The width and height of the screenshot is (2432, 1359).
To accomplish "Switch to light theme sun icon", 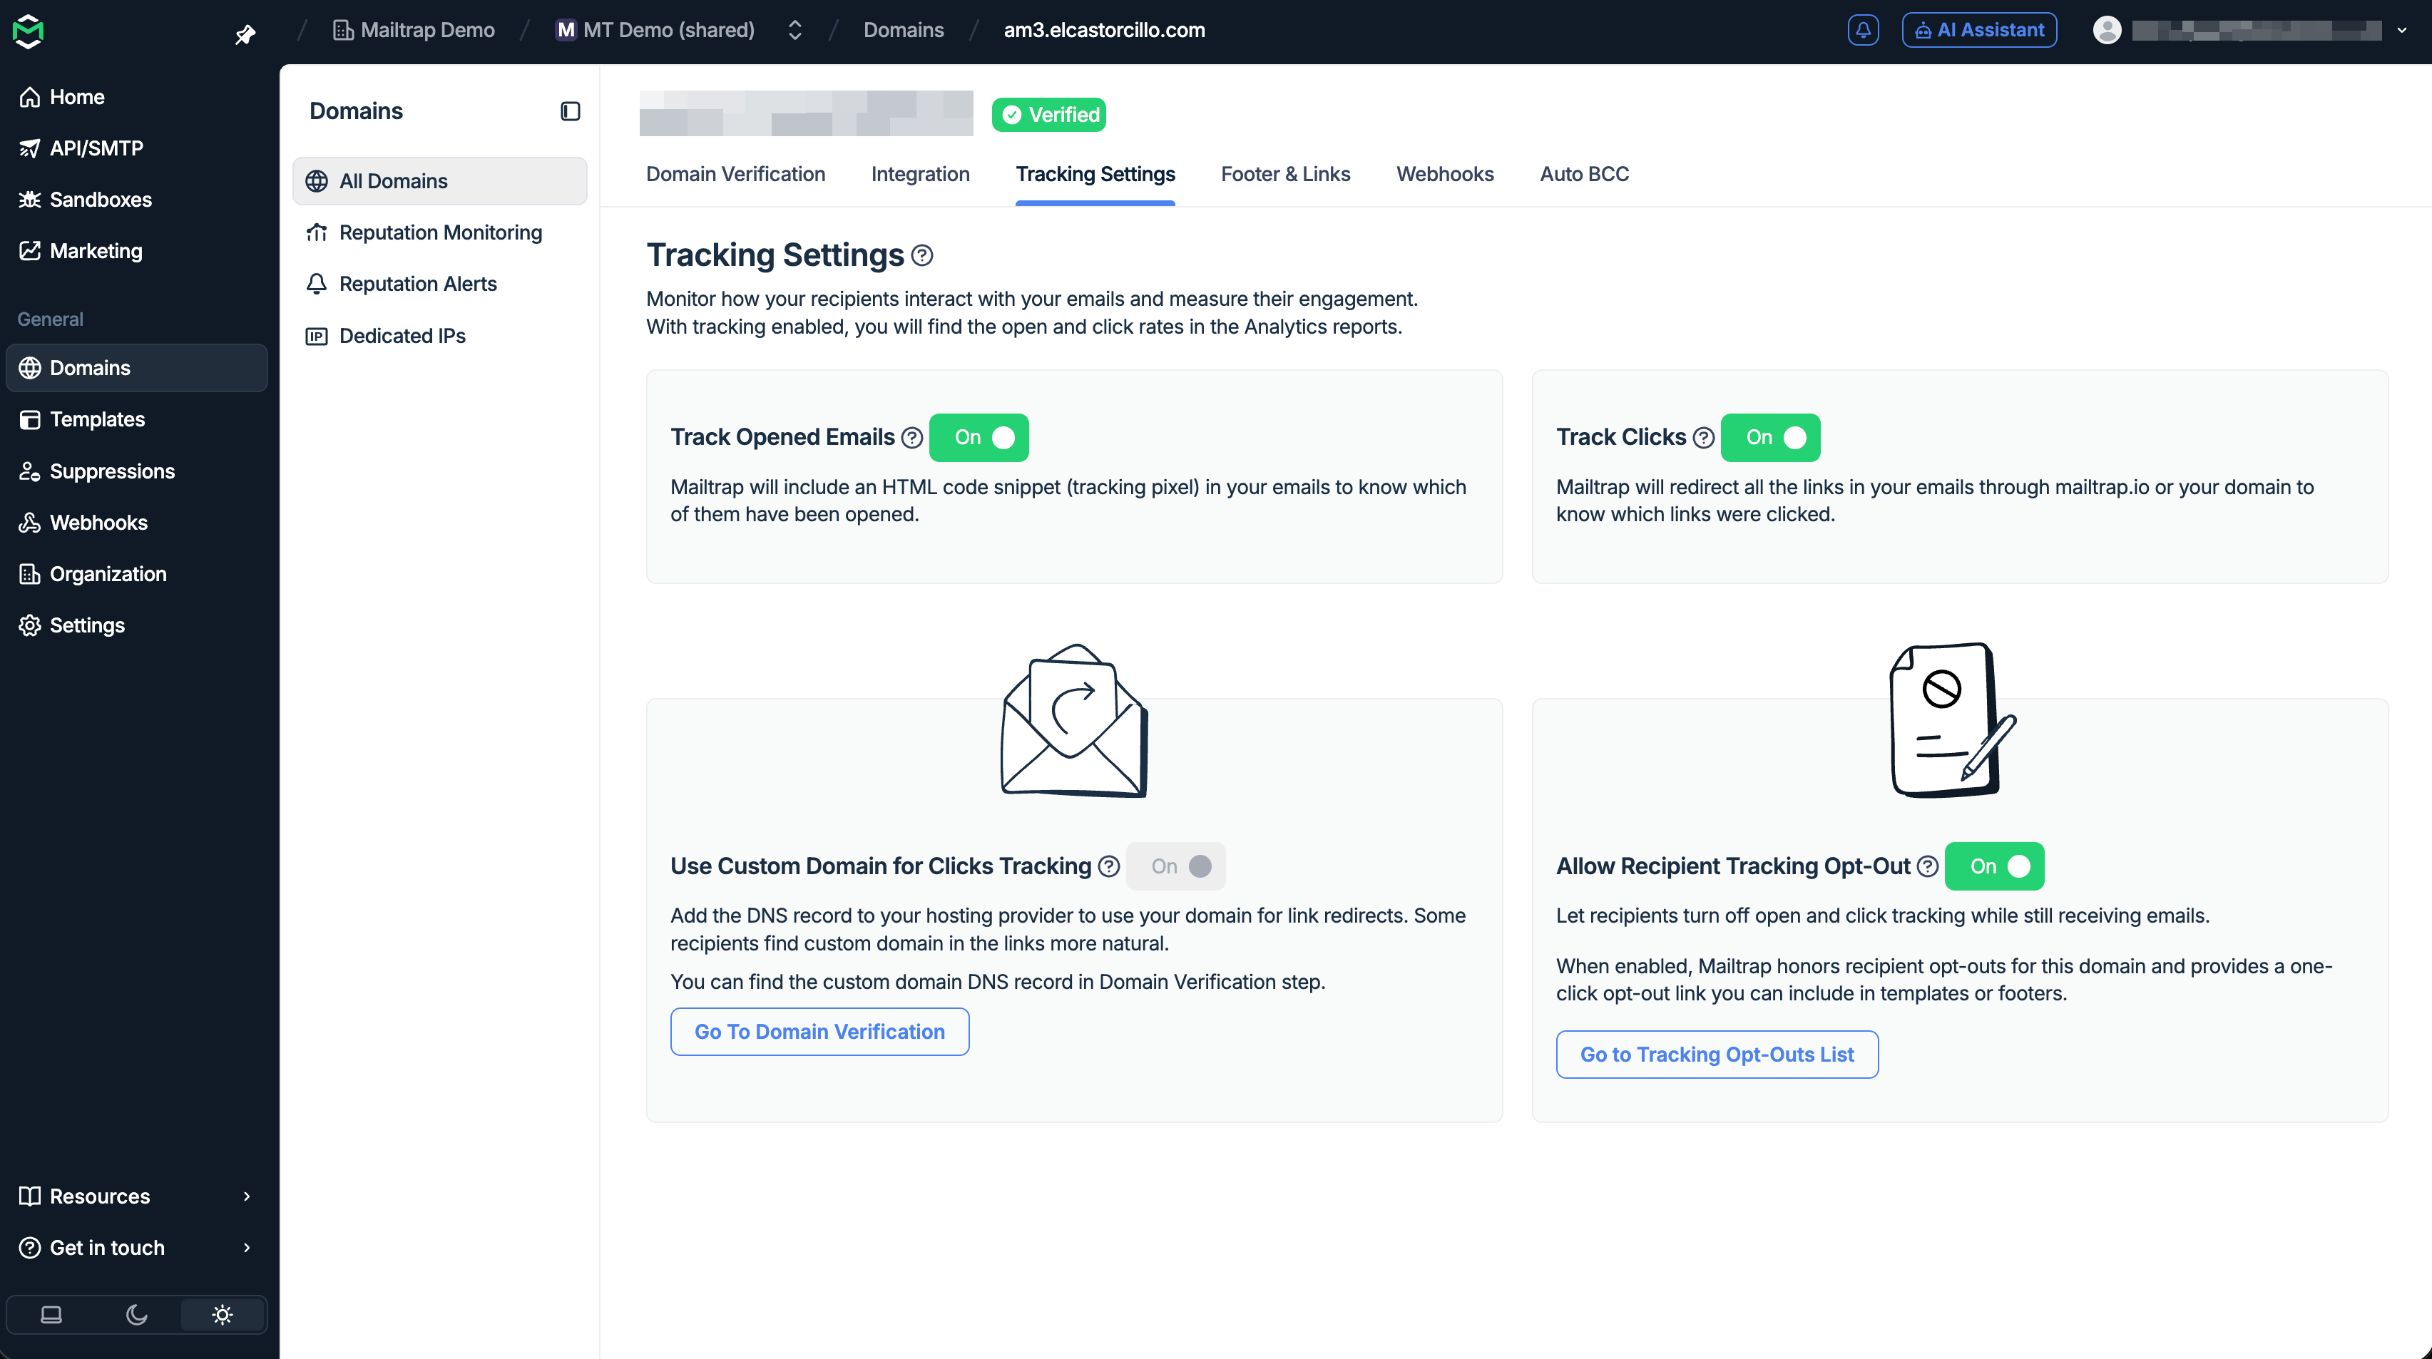I will 223,1315.
